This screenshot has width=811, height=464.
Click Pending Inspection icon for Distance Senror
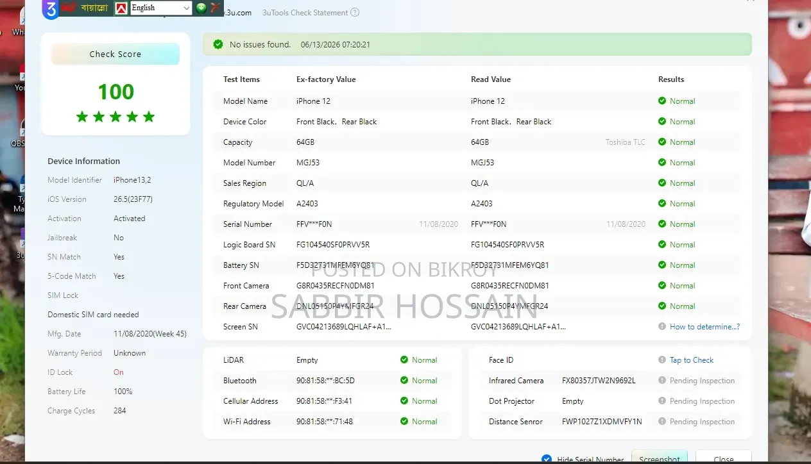[x=662, y=421]
